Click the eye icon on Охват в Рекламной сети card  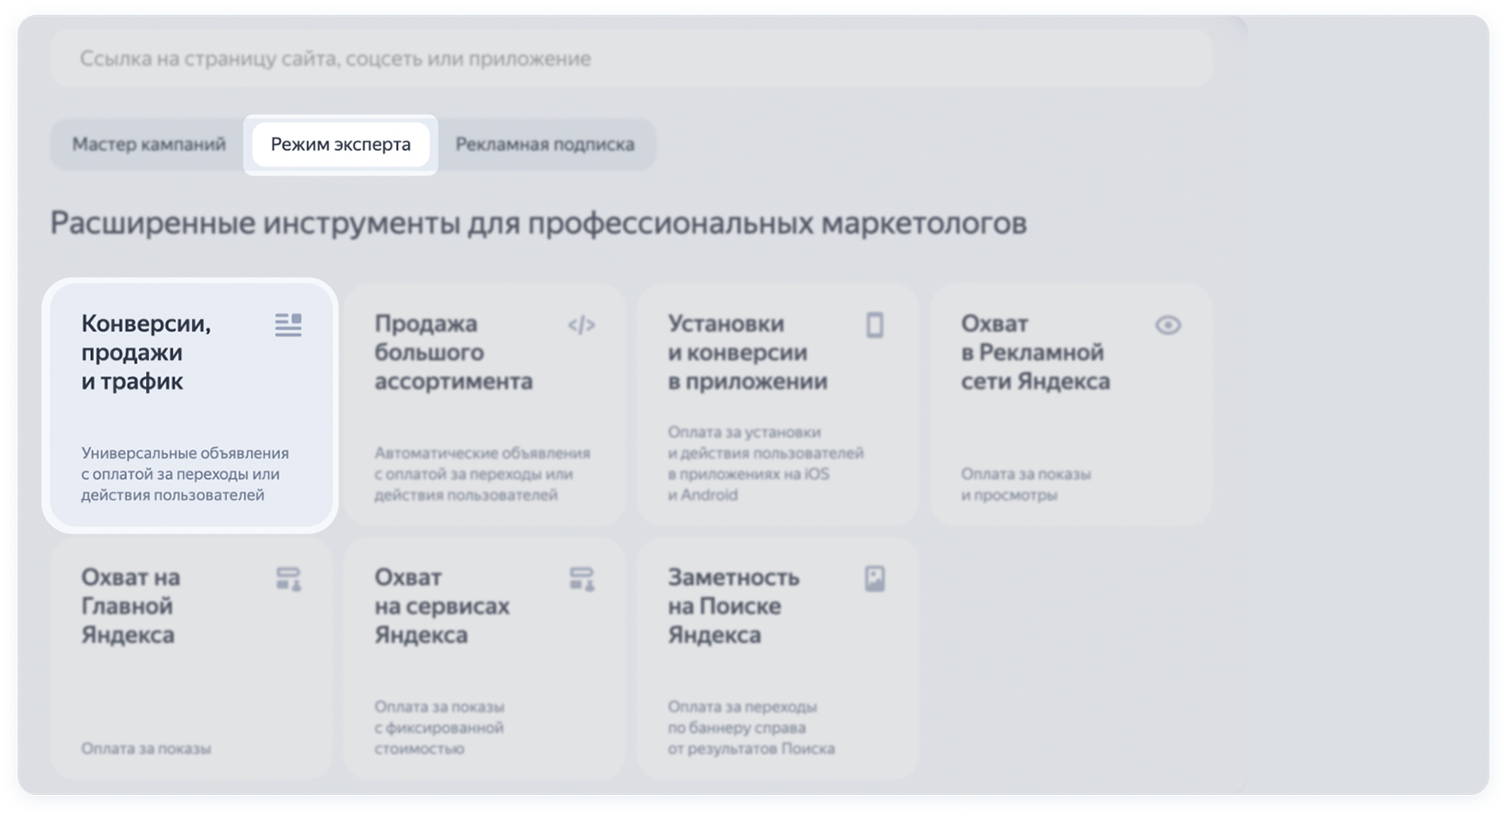point(1168,325)
